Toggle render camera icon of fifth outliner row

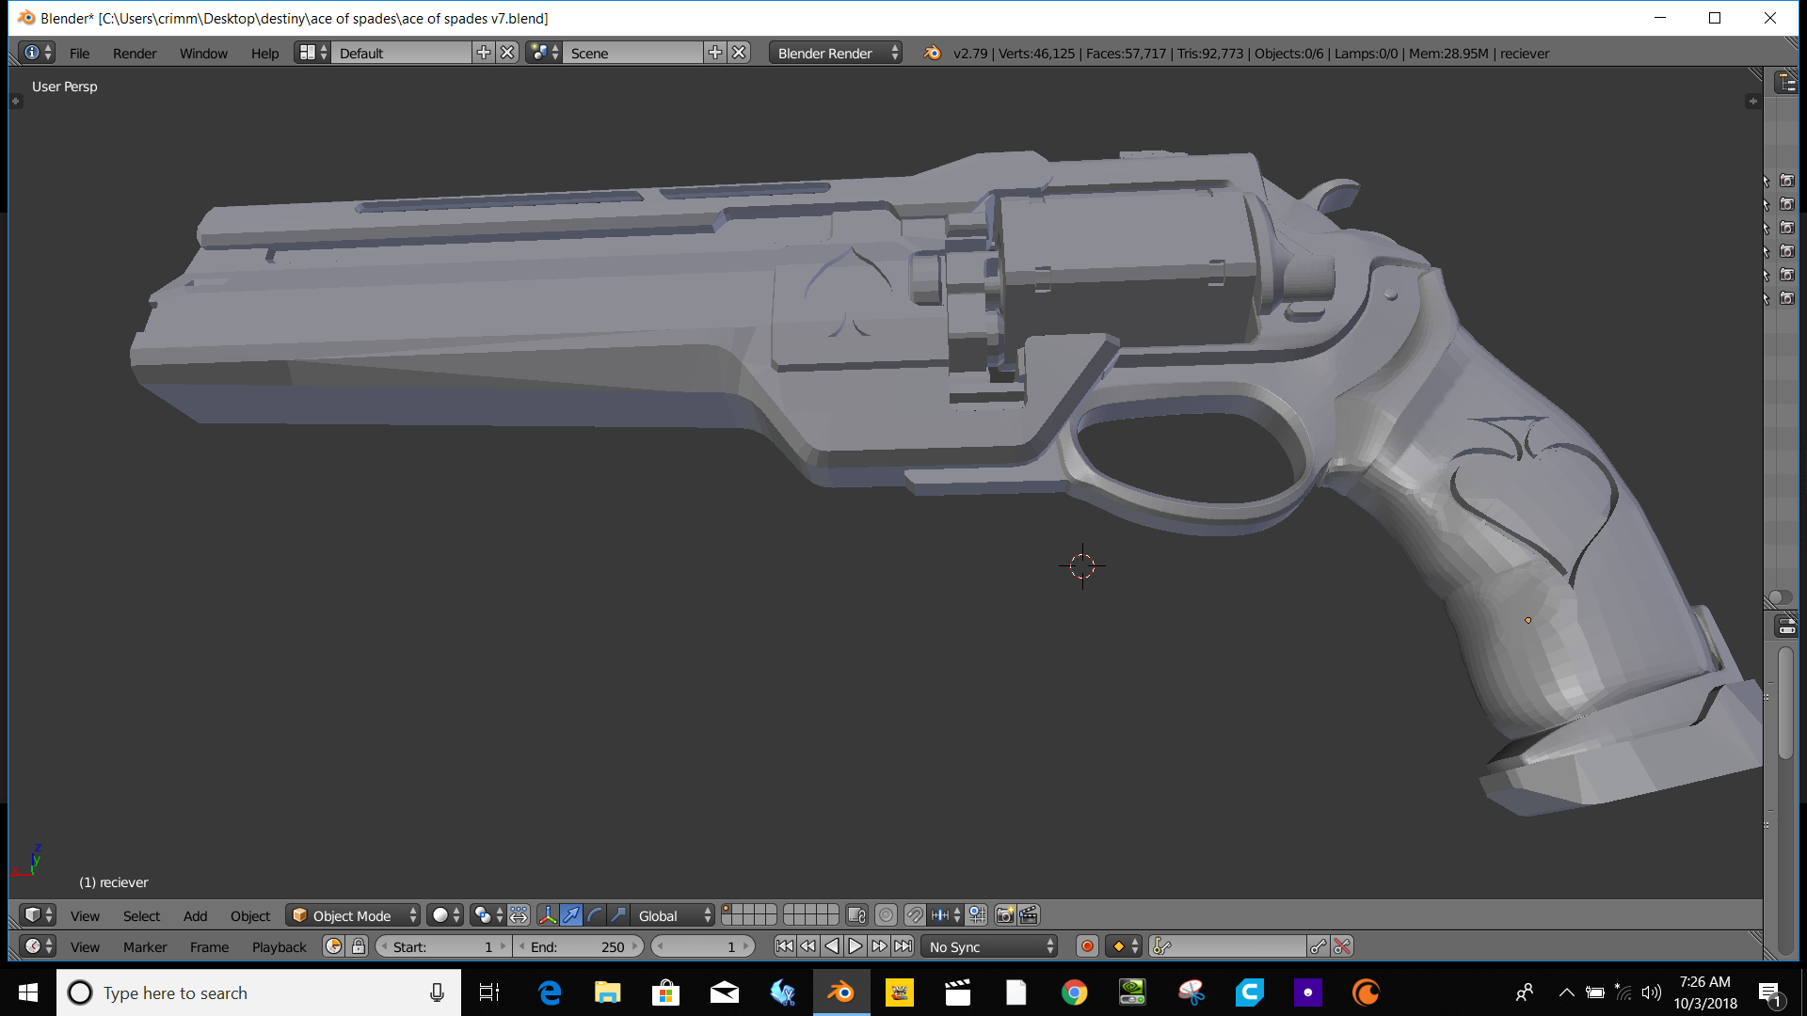pyautogui.click(x=1787, y=275)
